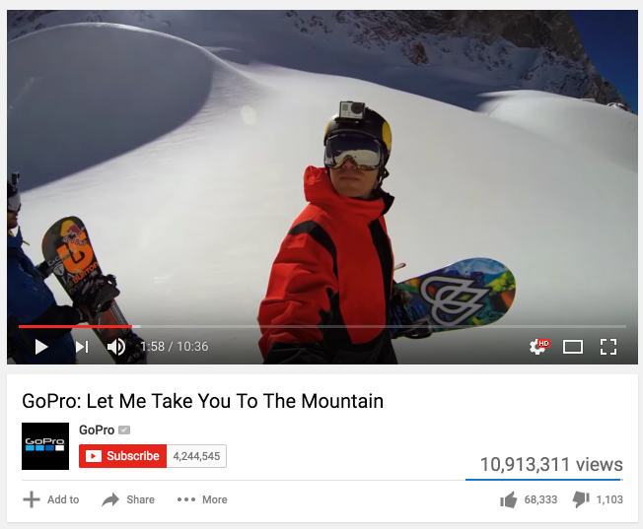This screenshot has width=643, height=529.
Task: Expand the More options menu
Action: coord(202,499)
